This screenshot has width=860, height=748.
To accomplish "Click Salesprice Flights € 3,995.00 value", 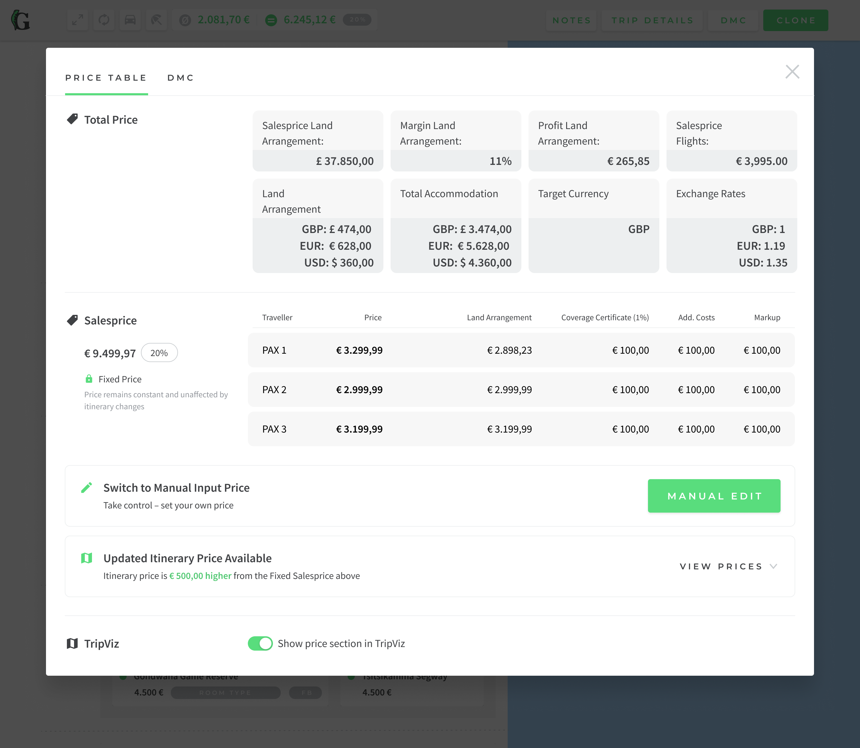I will (761, 161).
